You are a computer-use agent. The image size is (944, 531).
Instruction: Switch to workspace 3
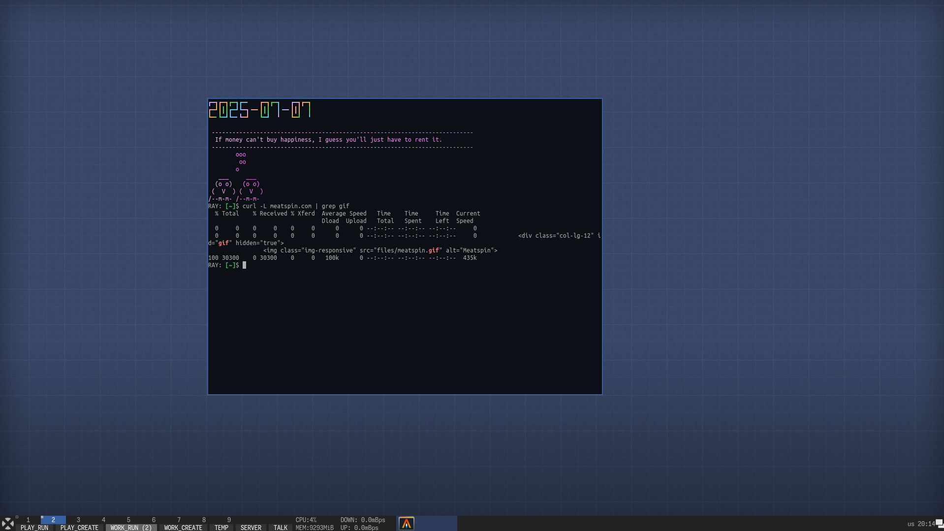[78, 520]
